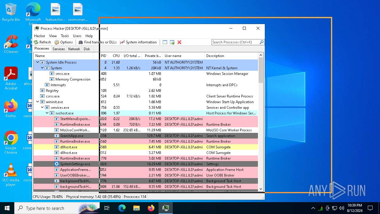Select the SystemSettings.exe gear icon
This screenshot has width=380, height=214.
(57, 164)
